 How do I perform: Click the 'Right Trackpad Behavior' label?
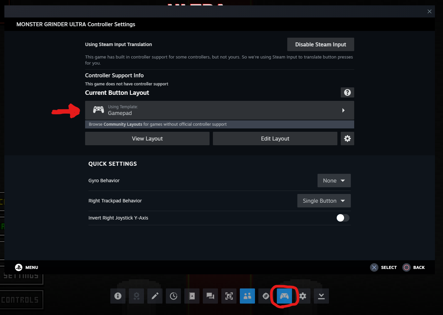pyautogui.click(x=115, y=201)
